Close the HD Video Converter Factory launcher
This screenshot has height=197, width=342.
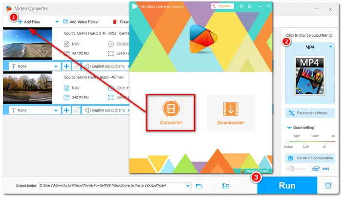coord(268,6)
